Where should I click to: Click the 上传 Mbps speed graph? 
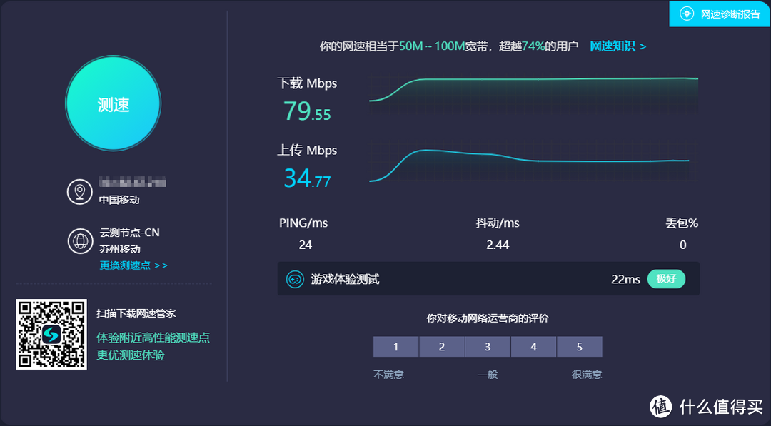(532, 163)
